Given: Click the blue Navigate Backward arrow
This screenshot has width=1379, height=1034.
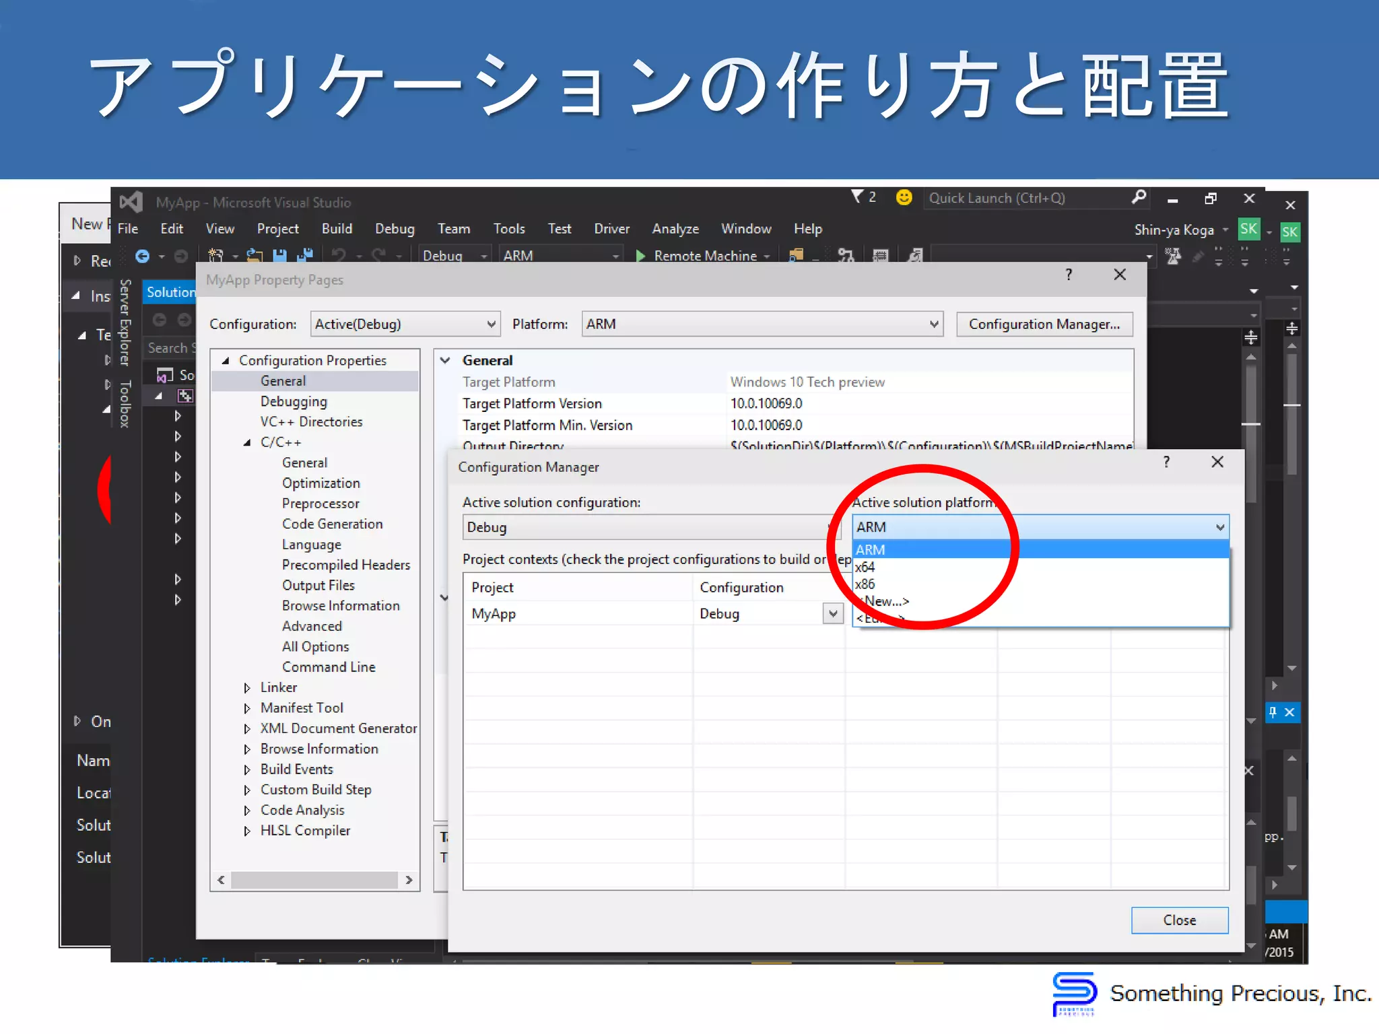Looking at the screenshot, I should [x=142, y=256].
